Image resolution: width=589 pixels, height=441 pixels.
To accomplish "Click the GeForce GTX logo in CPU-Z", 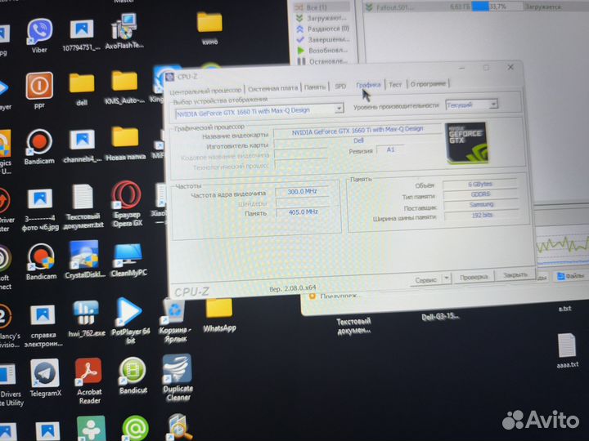I will (x=466, y=143).
